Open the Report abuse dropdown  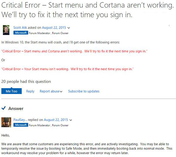pyautogui.click(x=51, y=91)
